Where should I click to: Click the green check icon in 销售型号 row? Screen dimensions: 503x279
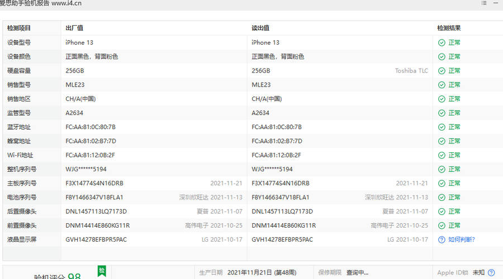[442, 85]
